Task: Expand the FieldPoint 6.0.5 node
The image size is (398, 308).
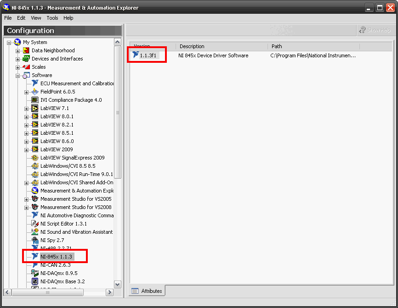Action: tap(26, 92)
